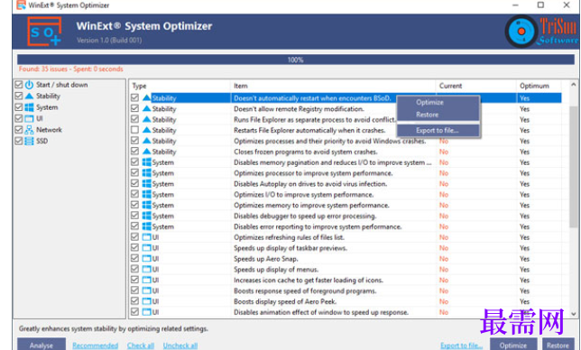This screenshot has width=581, height=350.
Task: Click the title bar app icon
Action: pyautogui.click(x=21, y=5)
